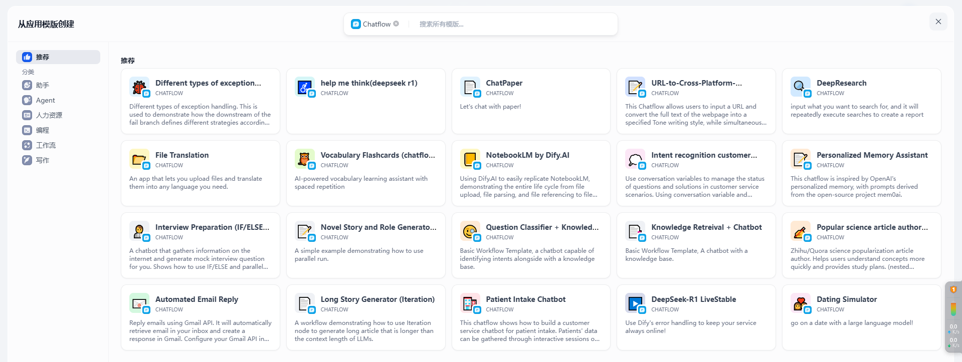Click the orange shield tray widget icon

[x=953, y=289]
